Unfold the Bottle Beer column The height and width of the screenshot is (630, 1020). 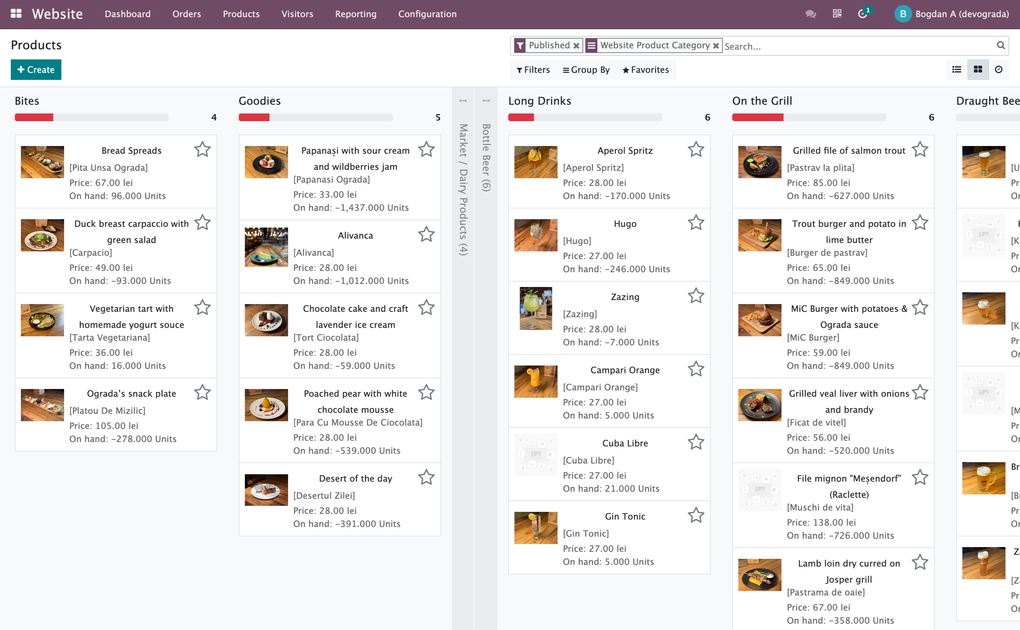(485, 100)
